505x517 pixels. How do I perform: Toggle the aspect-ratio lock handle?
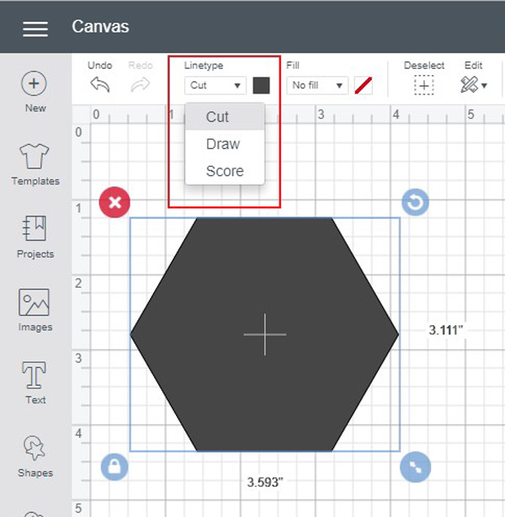coord(114,466)
